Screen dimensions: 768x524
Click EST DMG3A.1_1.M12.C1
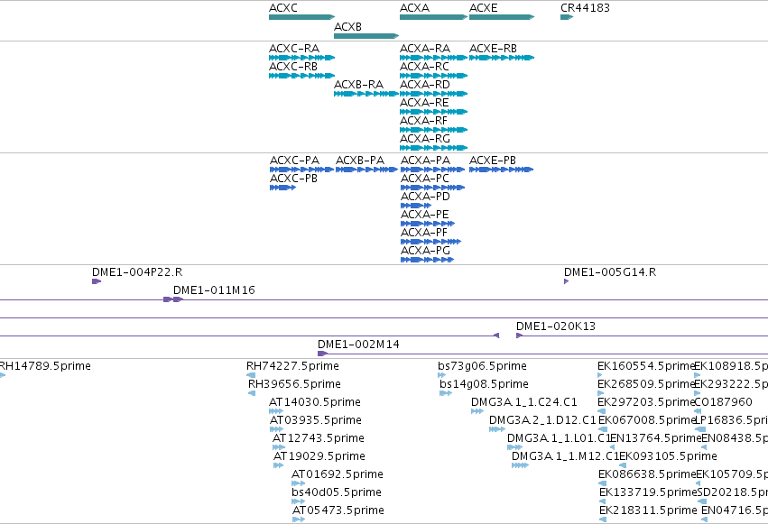(520, 465)
